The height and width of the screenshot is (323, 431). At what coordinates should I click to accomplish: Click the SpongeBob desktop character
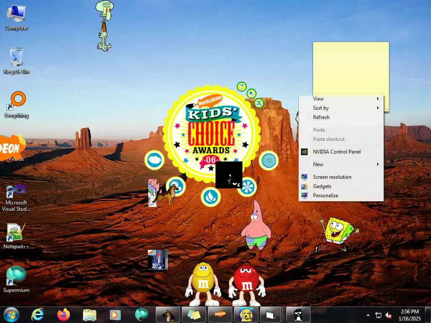click(337, 234)
